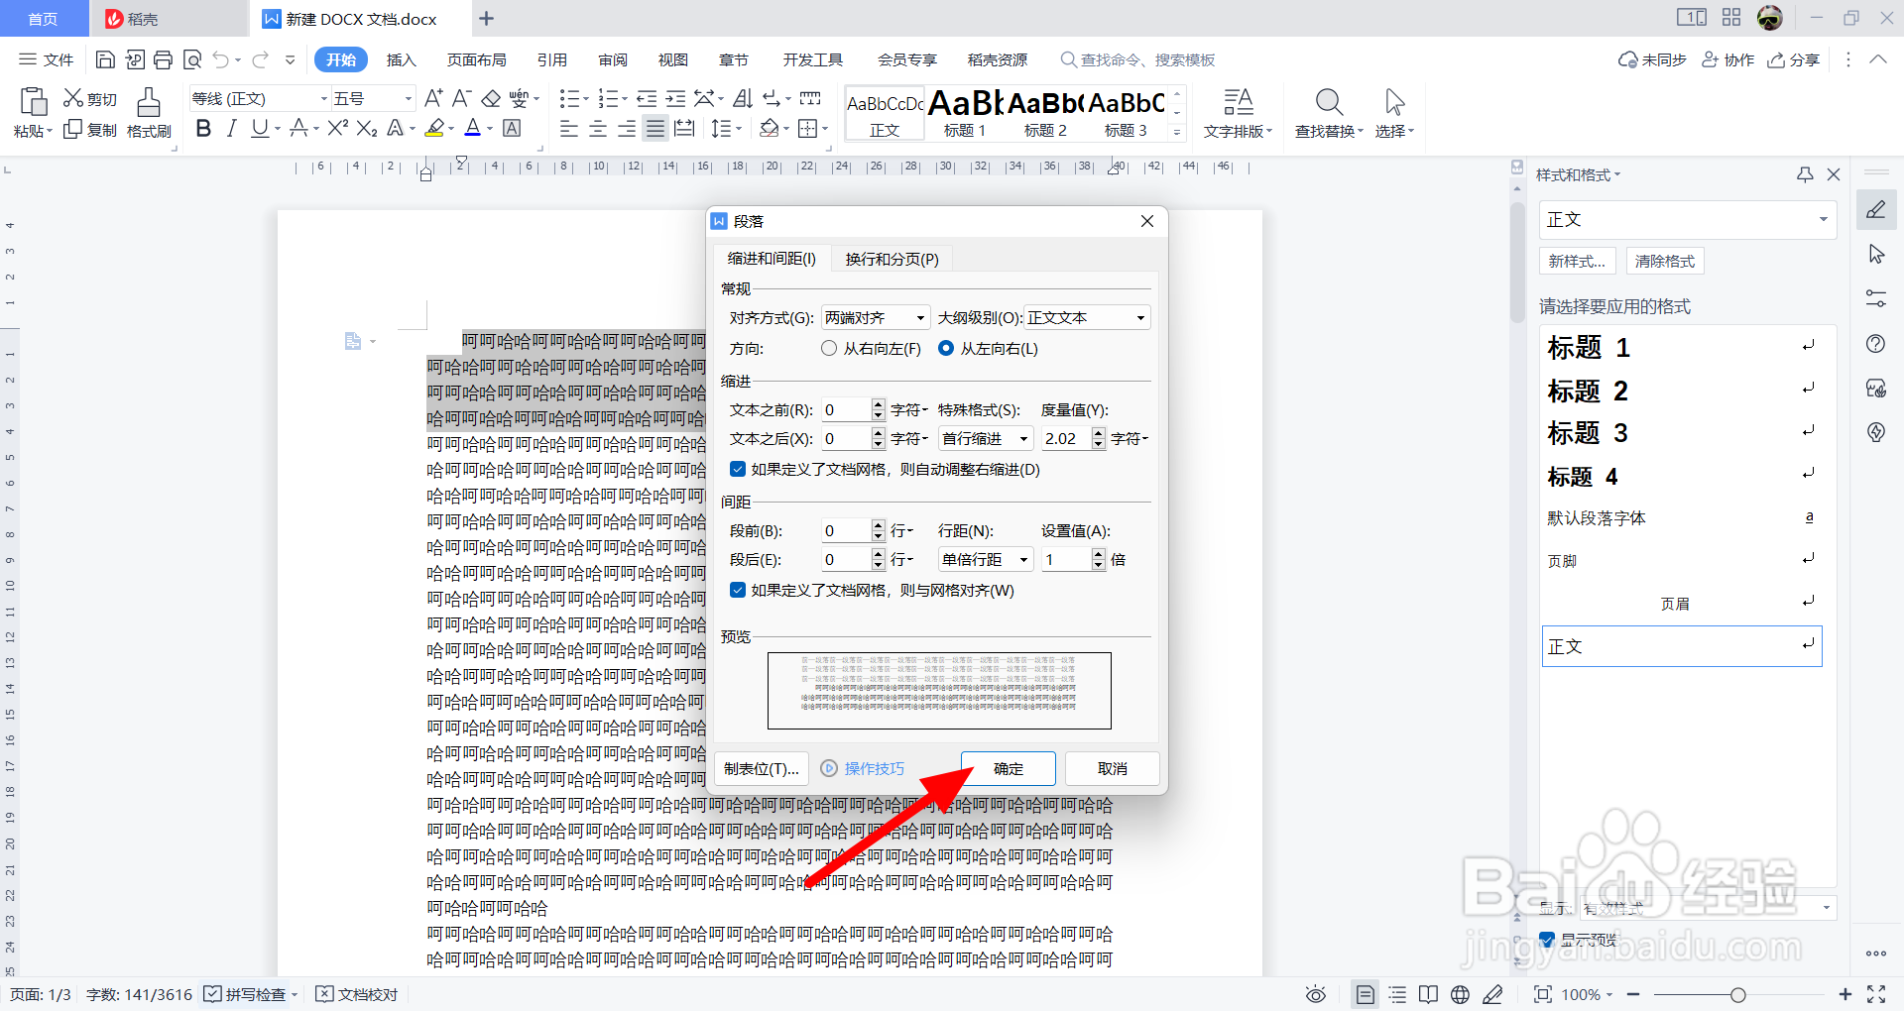Click the font color button

473,129
